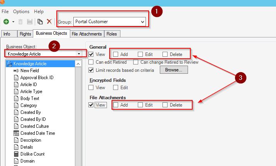Select the Article Type field in tree
The height and width of the screenshot is (166, 276).
pos(31,91)
